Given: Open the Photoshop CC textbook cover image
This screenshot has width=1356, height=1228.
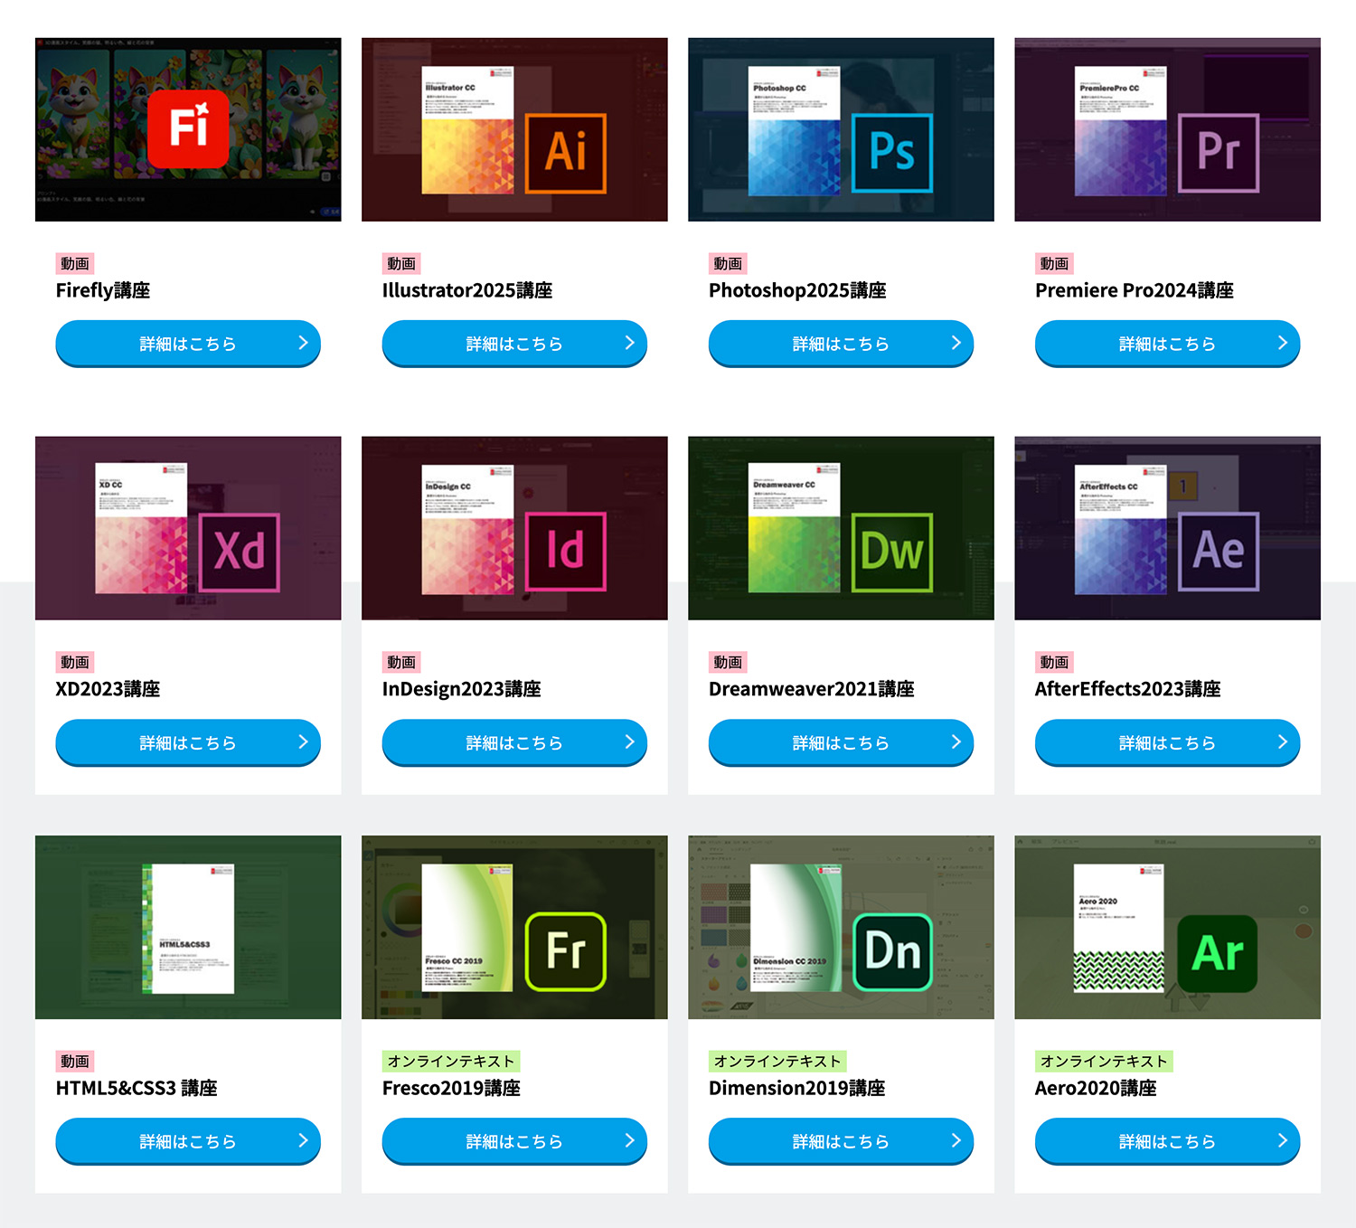Looking at the screenshot, I should tap(795, 130).
